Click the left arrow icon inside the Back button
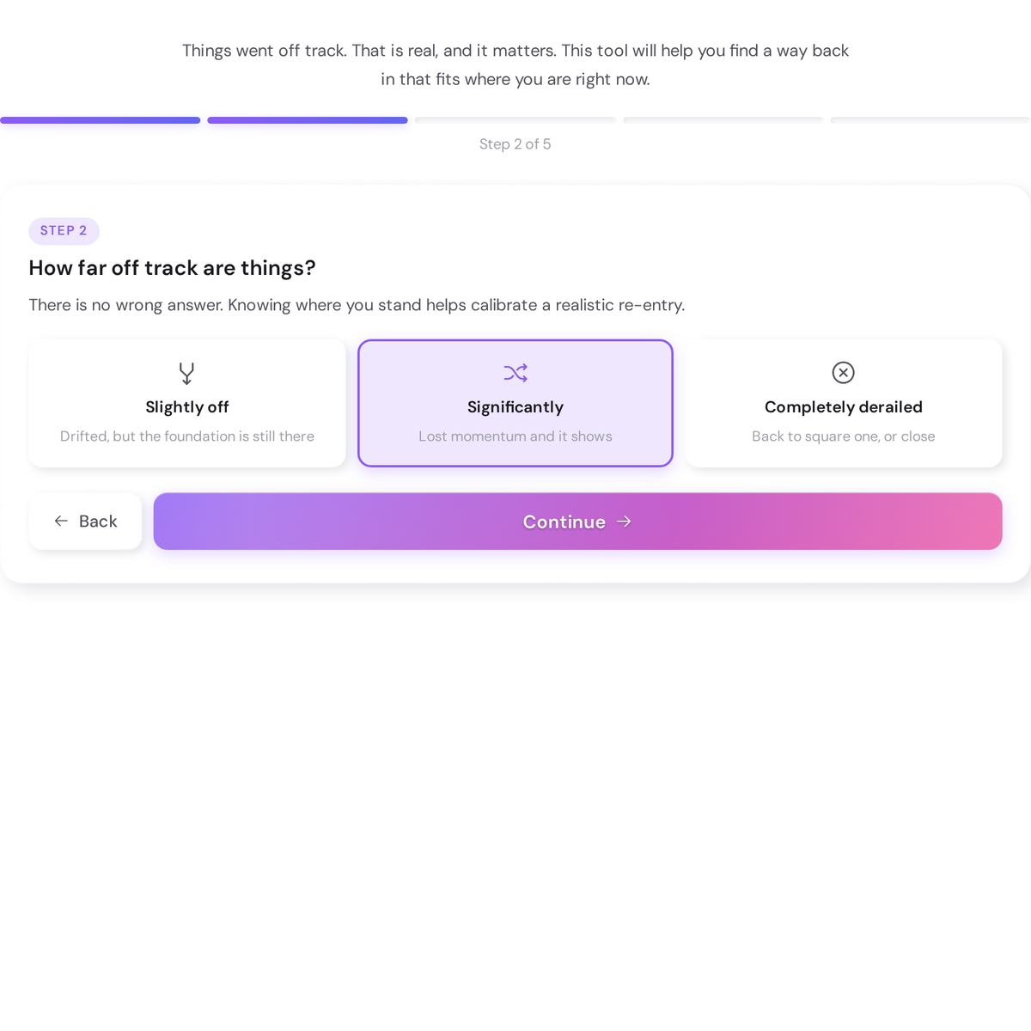Screen dimensions: 1031x1031 coord(61,521)
